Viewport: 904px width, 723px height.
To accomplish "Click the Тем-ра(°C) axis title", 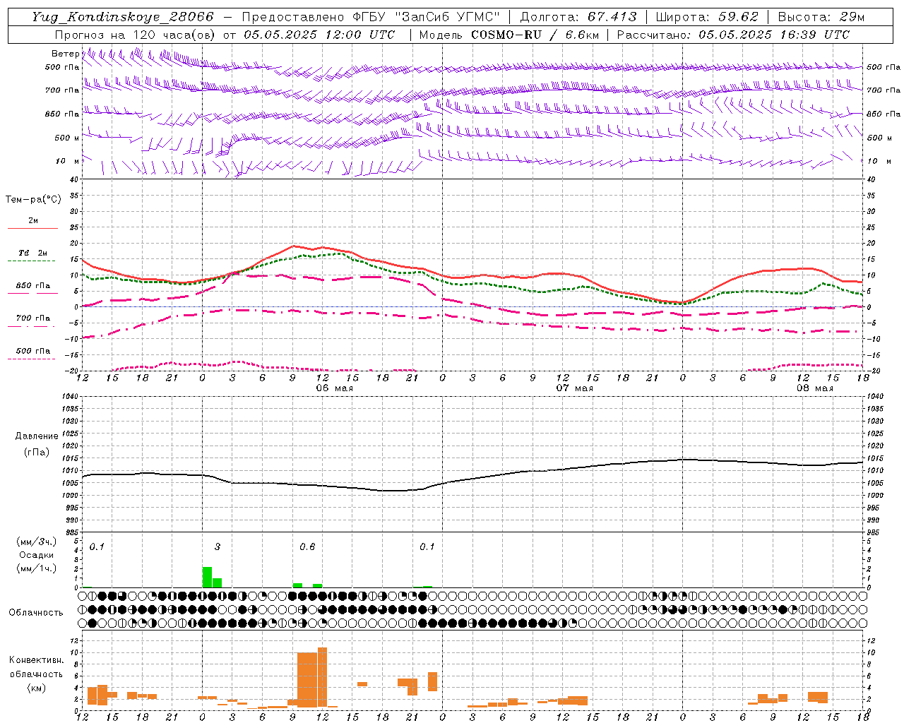I will coord(33,200).
